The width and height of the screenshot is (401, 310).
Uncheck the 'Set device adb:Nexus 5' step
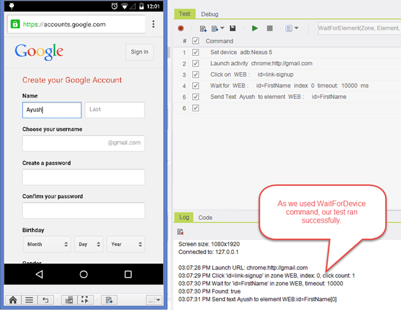[x=196, y=52]
